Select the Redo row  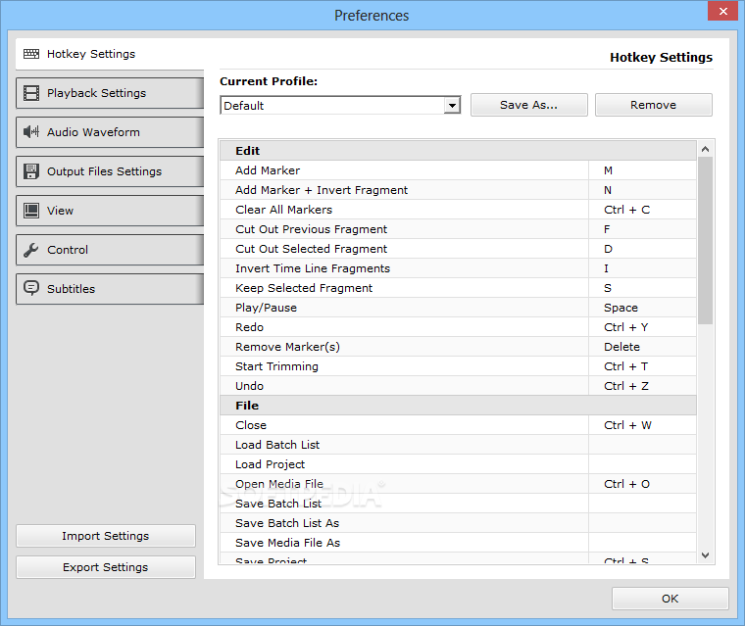tap(458, 327)
